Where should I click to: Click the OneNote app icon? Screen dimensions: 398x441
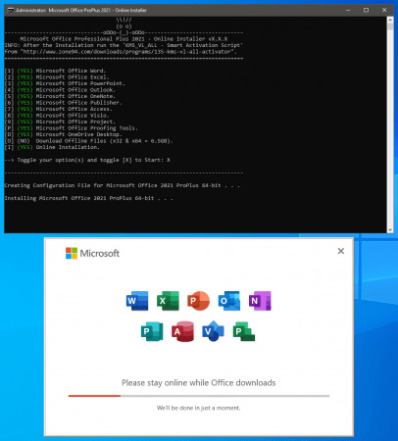coord(260,301)
